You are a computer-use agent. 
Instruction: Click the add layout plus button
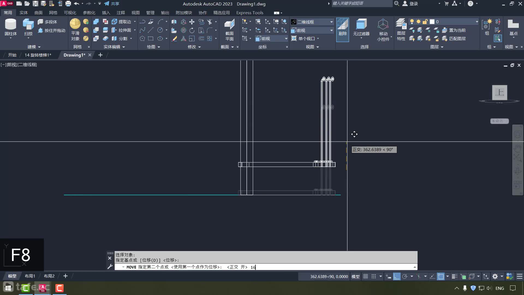pos(65,276)
